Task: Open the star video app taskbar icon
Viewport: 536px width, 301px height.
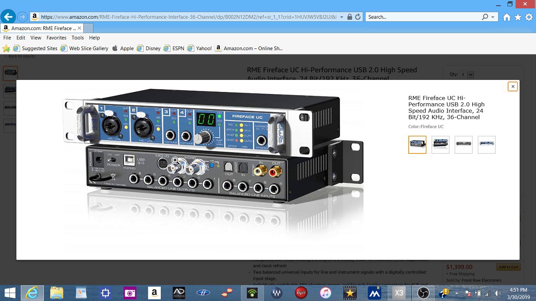Action: coord(350,293)
